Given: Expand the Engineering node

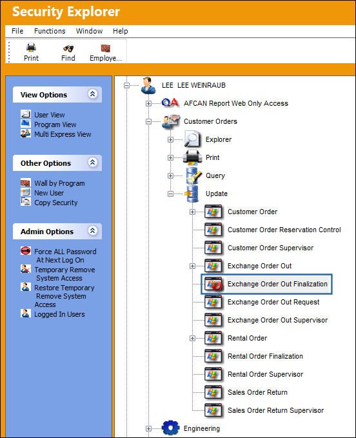Looking at the screenshot, I should 148,428.
